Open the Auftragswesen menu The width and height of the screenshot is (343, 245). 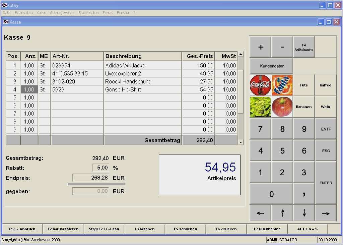62,13
